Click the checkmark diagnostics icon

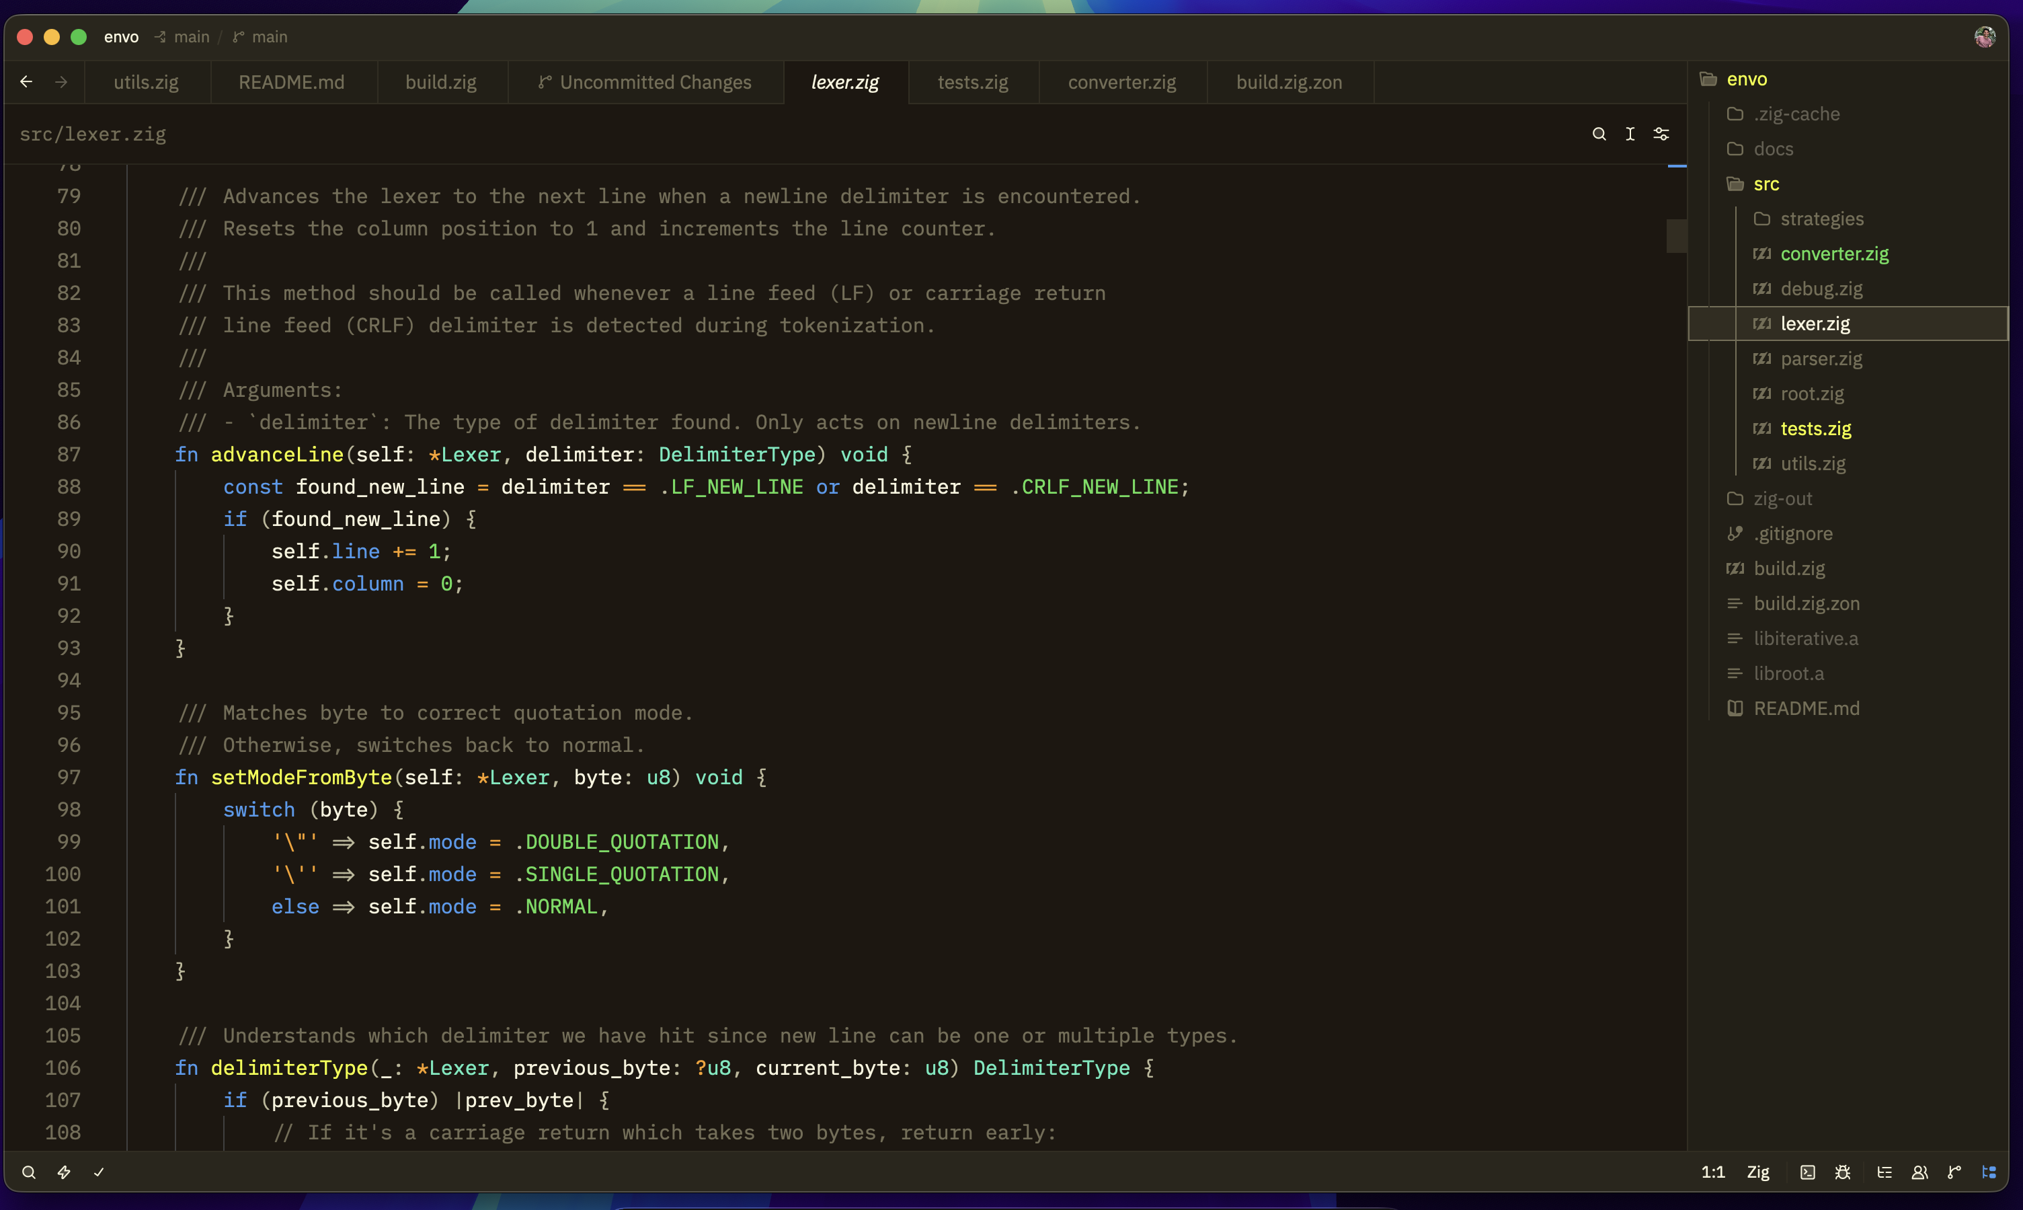pos(99,1172)
